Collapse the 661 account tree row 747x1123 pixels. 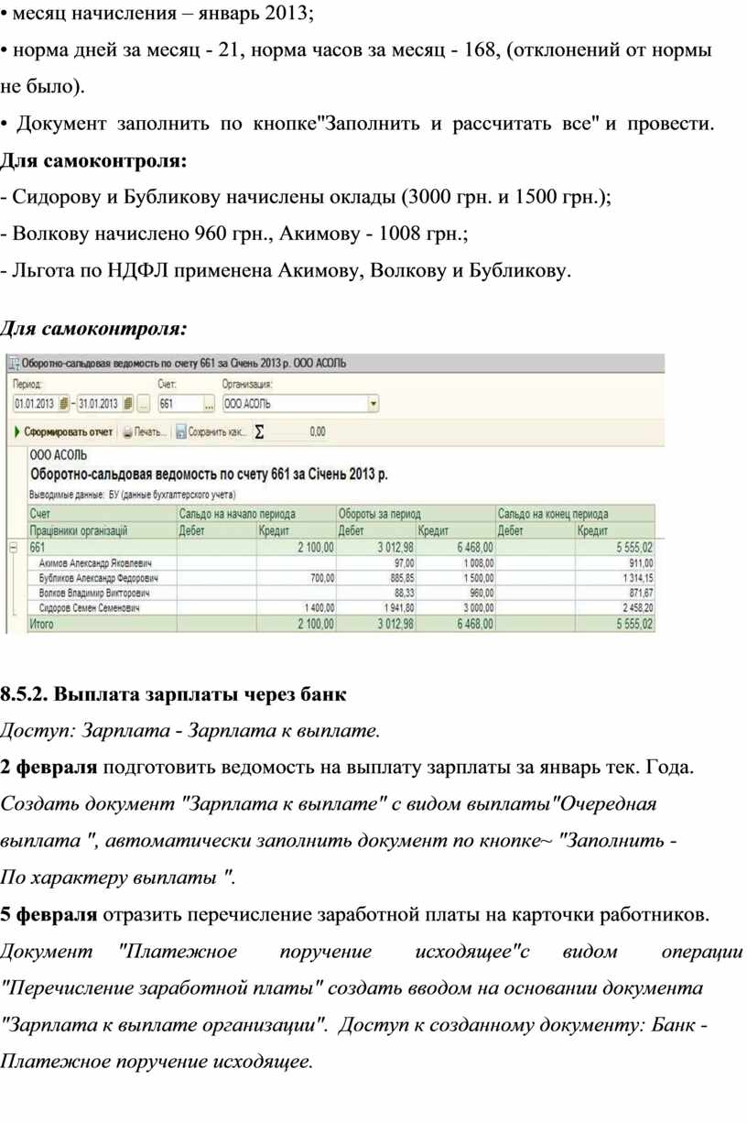(14, 547)
